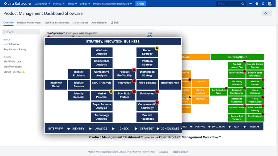
Task: Open the About Jira footer link
Action: click(x=163, y=152)
